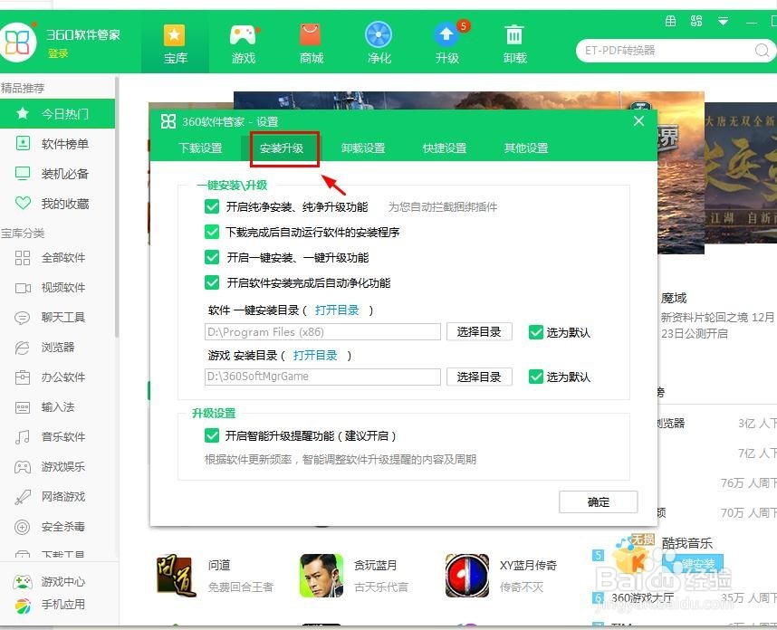
Task: Click the 360软件管家 logo icon
Action: pyautogui.click(x=18, y=42)
